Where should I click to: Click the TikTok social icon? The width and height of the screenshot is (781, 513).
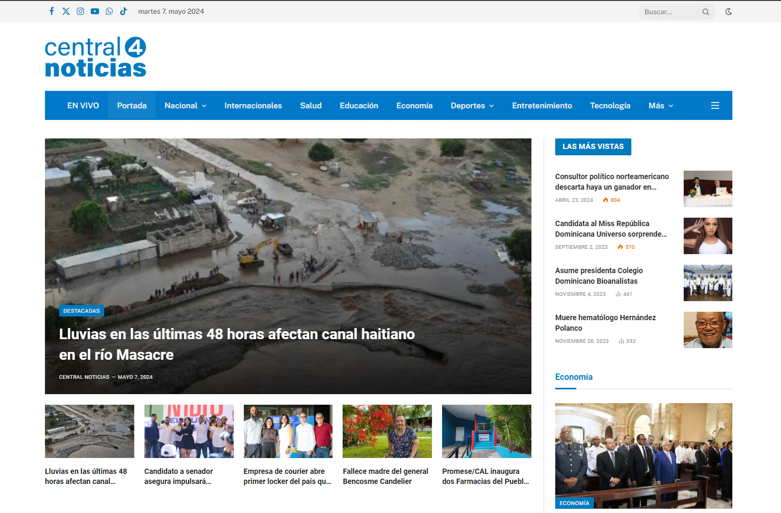pos(123,11)
